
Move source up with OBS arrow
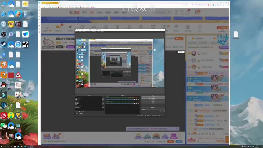(x=82, y=111)
